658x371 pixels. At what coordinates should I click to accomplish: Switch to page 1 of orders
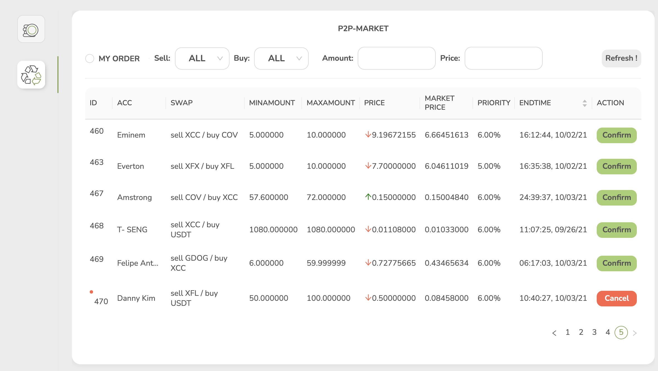(567, 332)
